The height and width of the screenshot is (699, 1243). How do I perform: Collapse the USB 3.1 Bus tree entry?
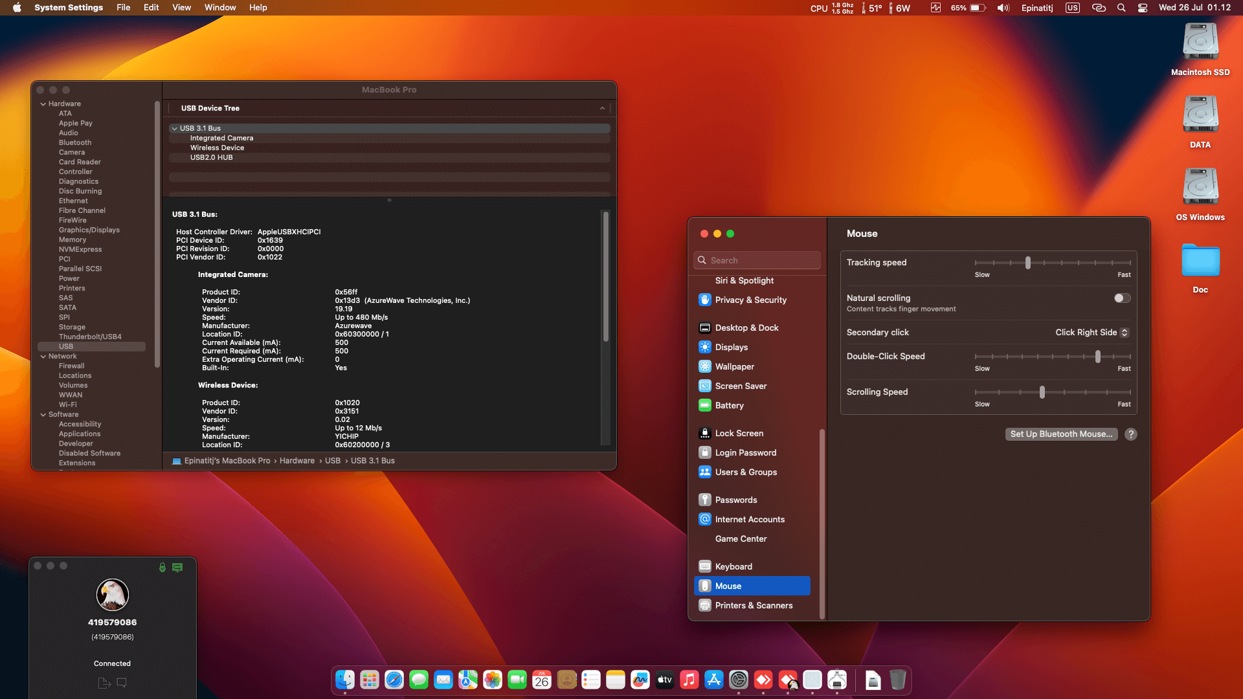tap(174, 128)
